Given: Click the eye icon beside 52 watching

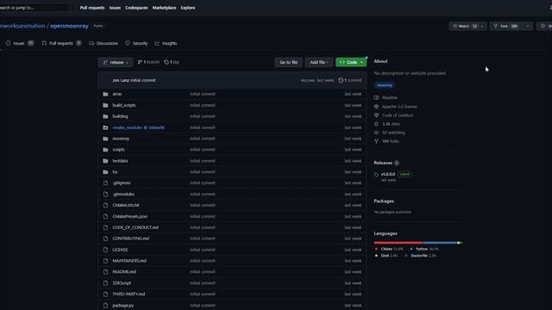Looking at the screenshot, I should click(376, 133).
